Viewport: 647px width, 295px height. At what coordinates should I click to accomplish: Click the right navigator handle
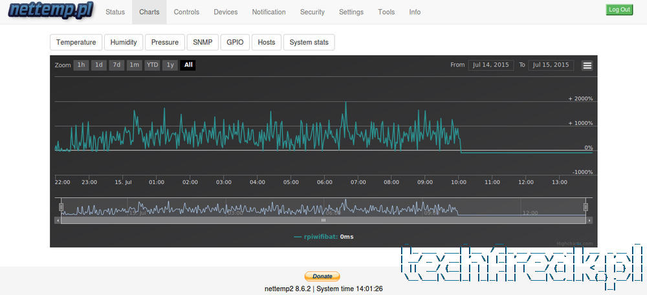[x=586, y=207]
